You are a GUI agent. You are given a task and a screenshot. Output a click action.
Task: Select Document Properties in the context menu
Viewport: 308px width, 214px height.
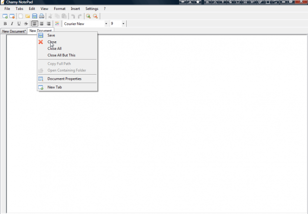click(x=68, y=79)
